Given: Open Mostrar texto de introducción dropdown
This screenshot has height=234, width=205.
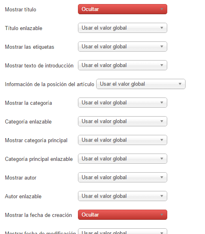Looking at the screenshot, I should point(123,65).
